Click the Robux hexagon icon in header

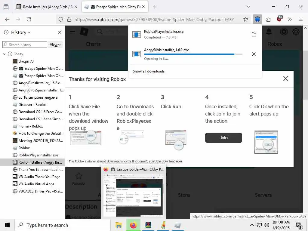pyautogui.click(x=284, y=31)
